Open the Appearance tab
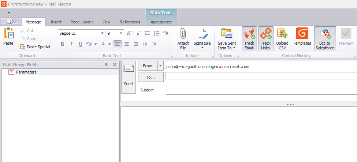The width and height of the screenshot is (357, 162). point(161,22)
